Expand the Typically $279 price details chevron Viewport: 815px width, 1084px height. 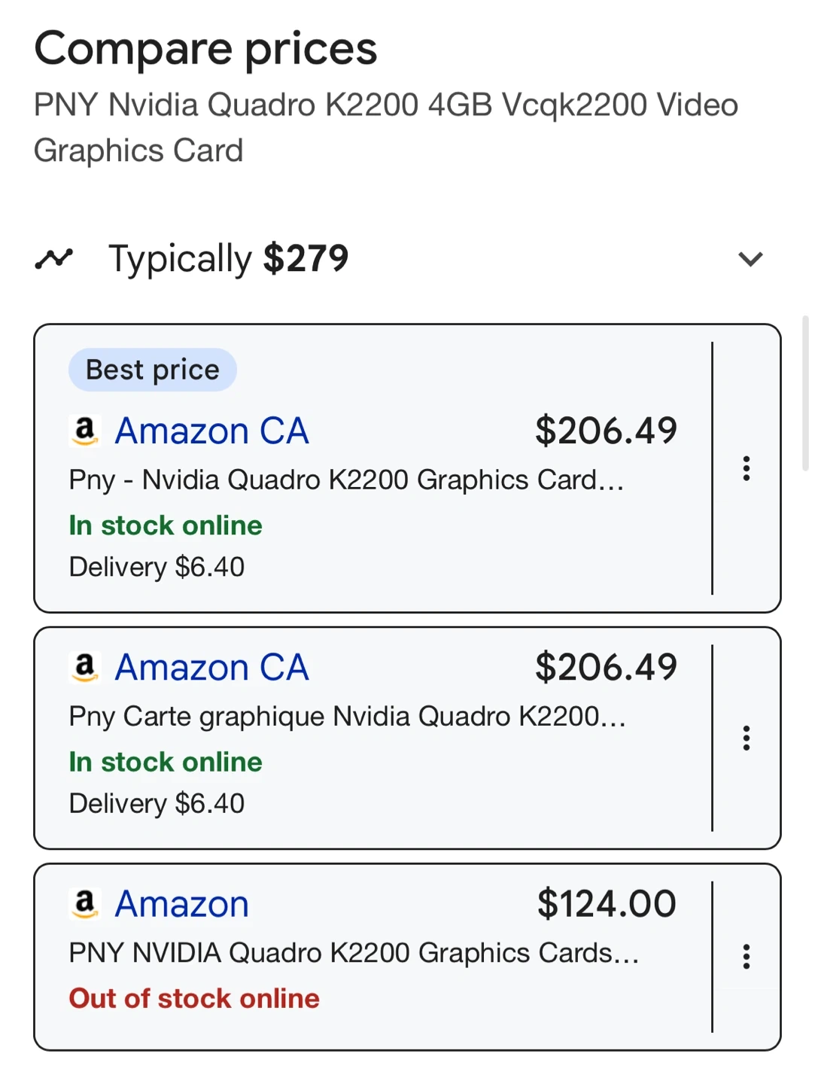click(x=750, y=260)
